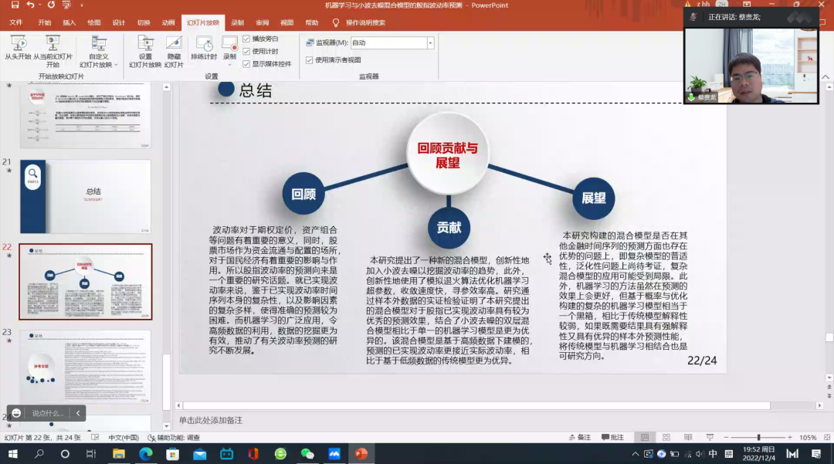Image resolution: width=834 pixels, height=464 pixels.
Task: Adjust the zoom slider handle
Action: click(x=759, y=438)
